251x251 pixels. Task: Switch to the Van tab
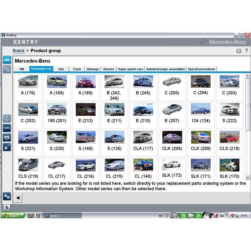coord(61,69)
